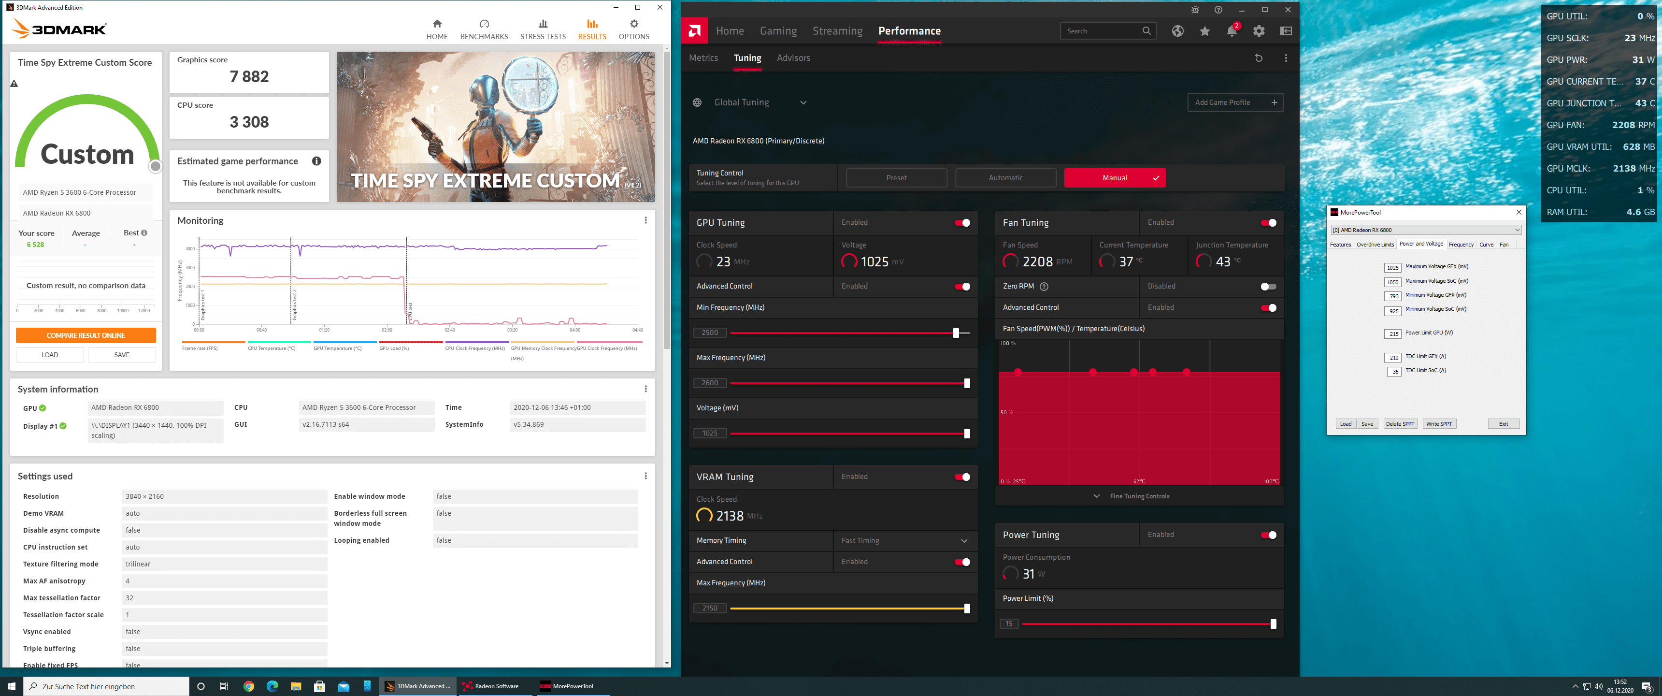The height and width of the screenshot is (696, 1662).
Task: Open the help question mark icon
Action: pyautogui.click(x=1218, y=10)
